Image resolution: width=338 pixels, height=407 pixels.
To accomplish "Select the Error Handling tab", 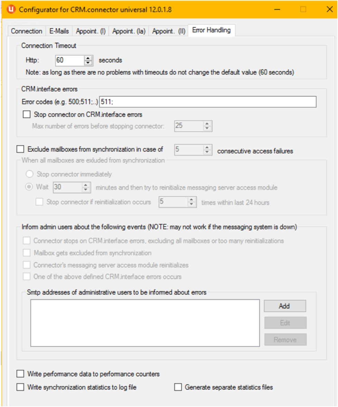I will coord(211,30).
